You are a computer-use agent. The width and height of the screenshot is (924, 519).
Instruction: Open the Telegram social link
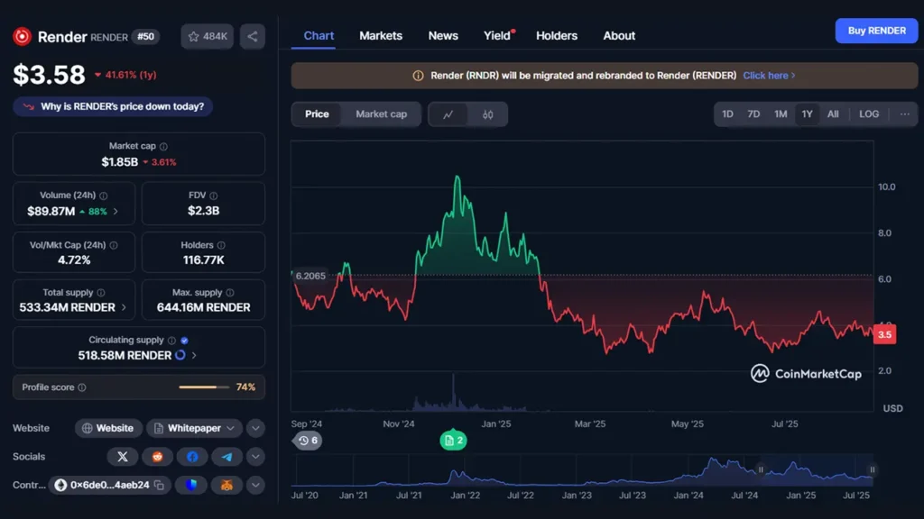click(226, 457)
